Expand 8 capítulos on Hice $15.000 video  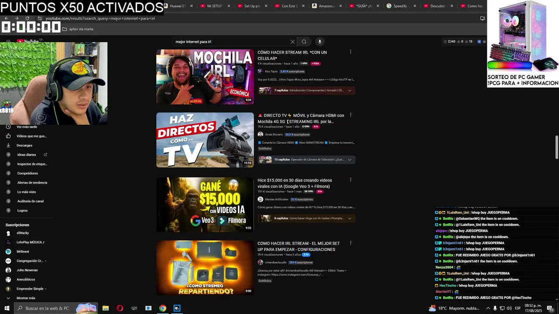click(307, 218)
